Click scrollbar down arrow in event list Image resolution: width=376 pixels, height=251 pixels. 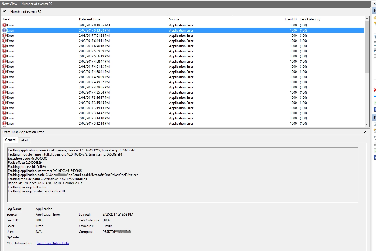click(367, 125)
